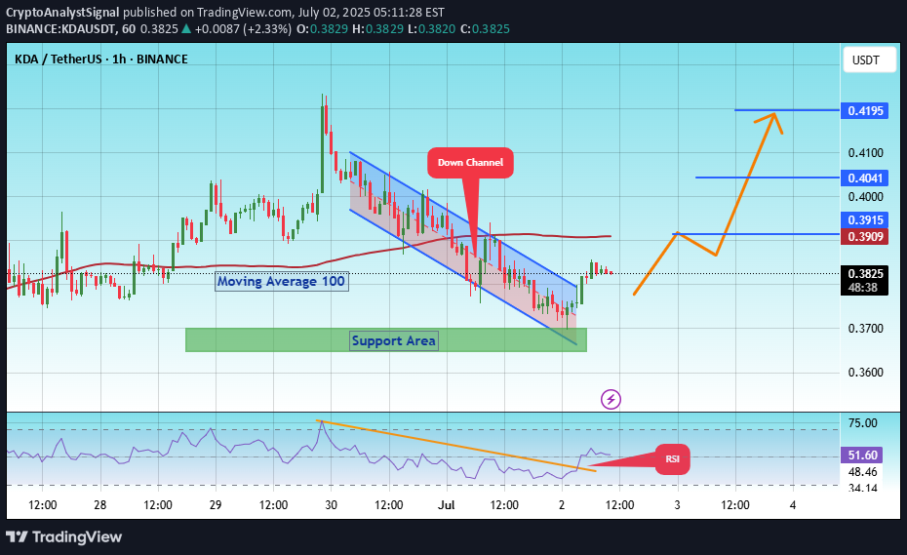Click the 75.00 RSI axis value

tap(862, 423)
